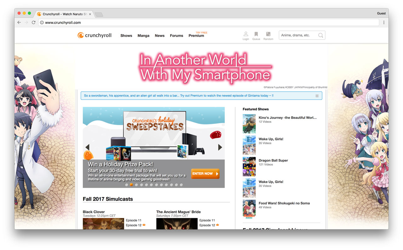
Task: Click the search magnifier icon
Action: coord(321,36)
